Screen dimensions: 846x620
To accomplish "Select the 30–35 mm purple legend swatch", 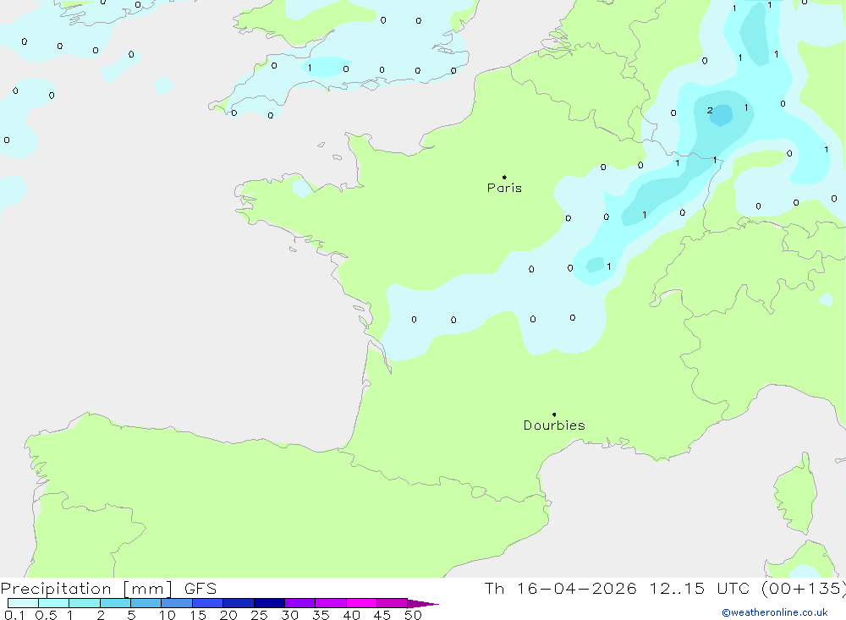I will click(x=300, y=603).
